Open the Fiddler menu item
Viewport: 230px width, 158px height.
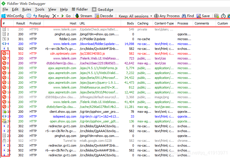click(80, 9)
